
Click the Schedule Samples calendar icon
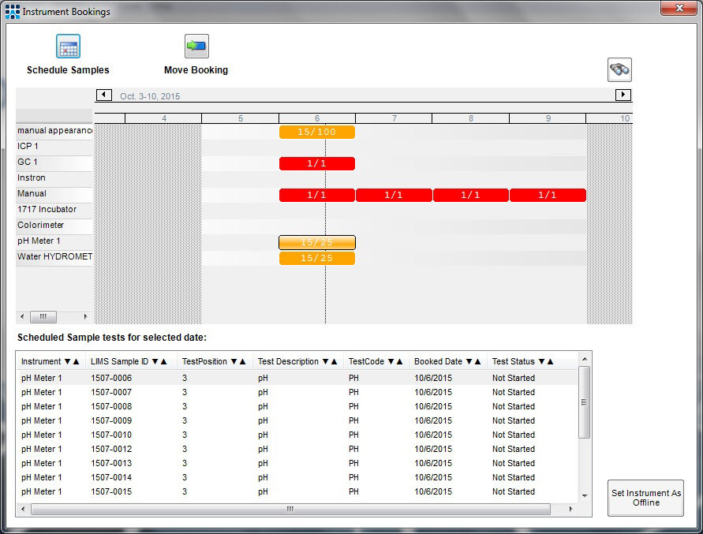coord(68,47)
